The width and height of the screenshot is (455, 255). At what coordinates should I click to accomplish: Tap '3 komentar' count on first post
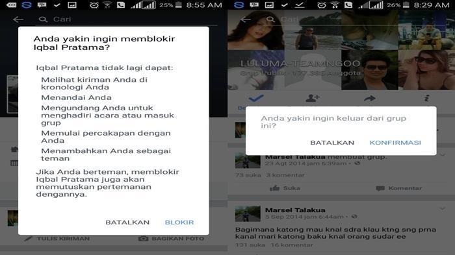(x=285, y=175)
